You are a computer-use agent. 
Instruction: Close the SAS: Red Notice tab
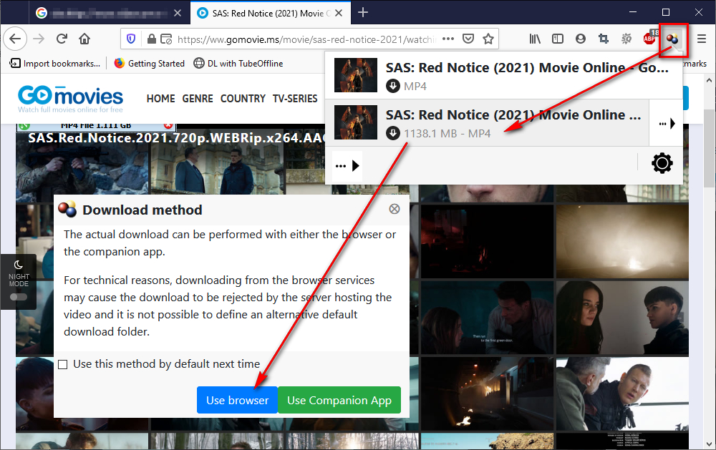point(339,13)
